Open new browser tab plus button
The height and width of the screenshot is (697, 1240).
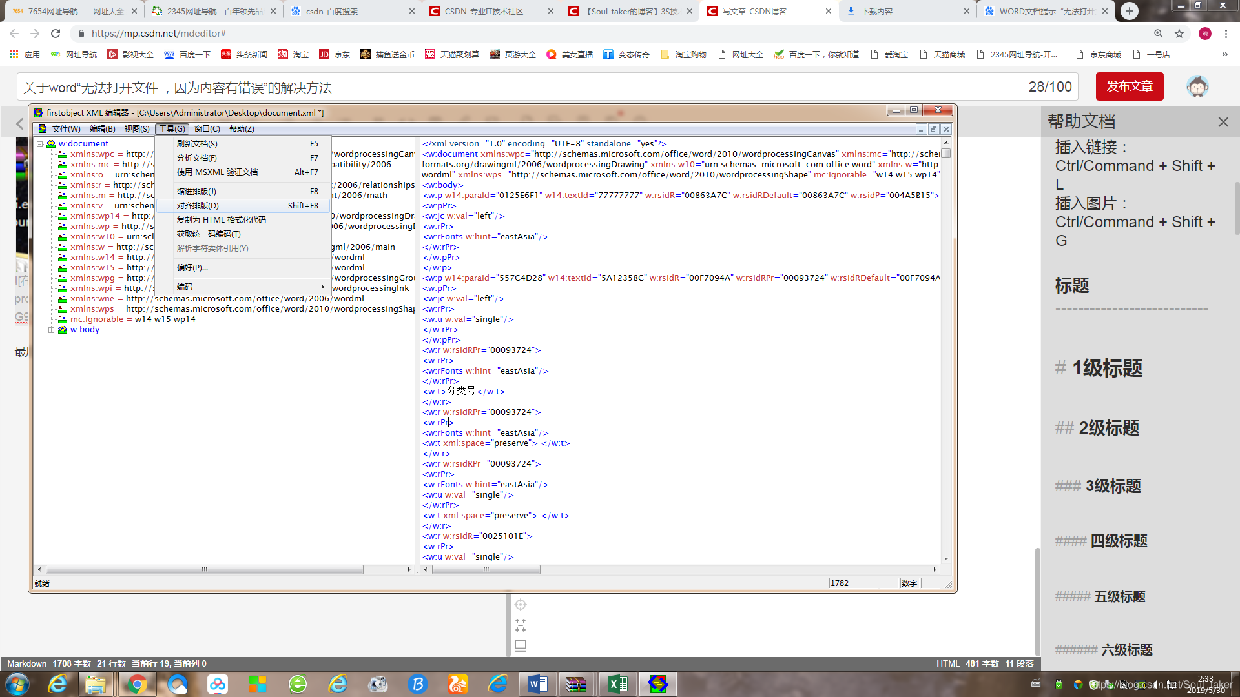click(1130, 11)
